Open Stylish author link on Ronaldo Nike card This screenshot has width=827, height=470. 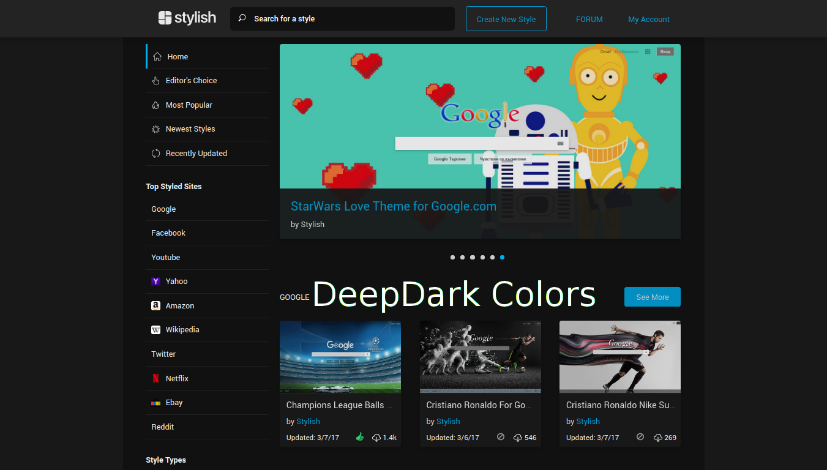pyautogui.click(x=588, y=422)
